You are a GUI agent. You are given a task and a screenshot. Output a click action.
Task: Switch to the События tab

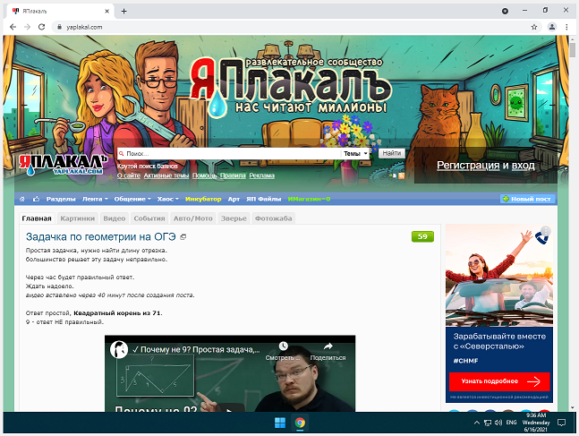pos(149,218)
